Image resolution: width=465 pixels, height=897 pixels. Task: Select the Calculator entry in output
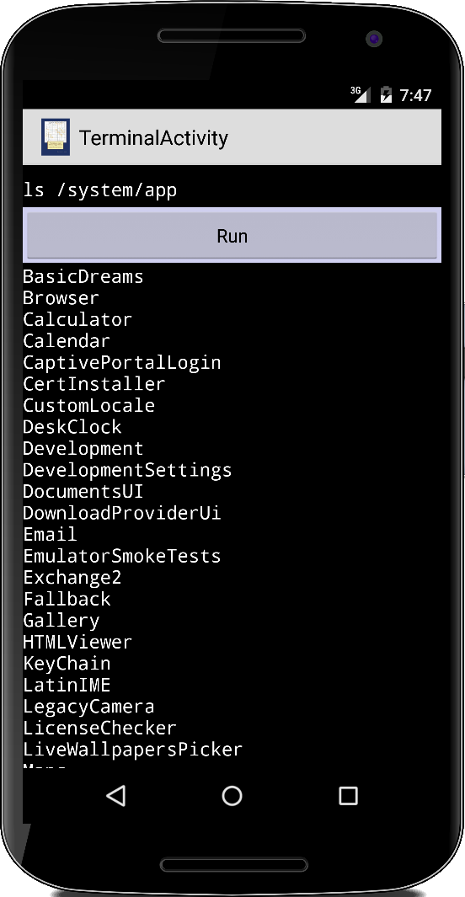pyautogui.click(x=77, y=320)
